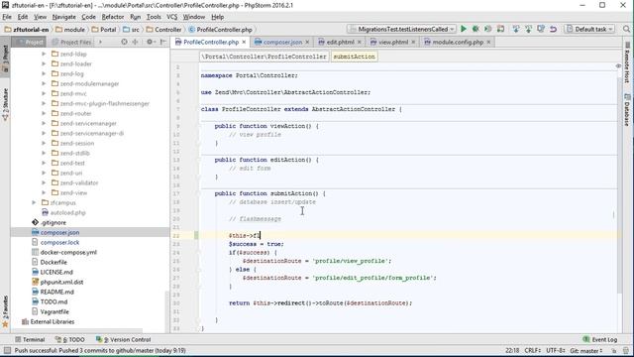Run with coverage icon in toolbar
The width and height of the screenshot is (634, 357).
[488, 29]
